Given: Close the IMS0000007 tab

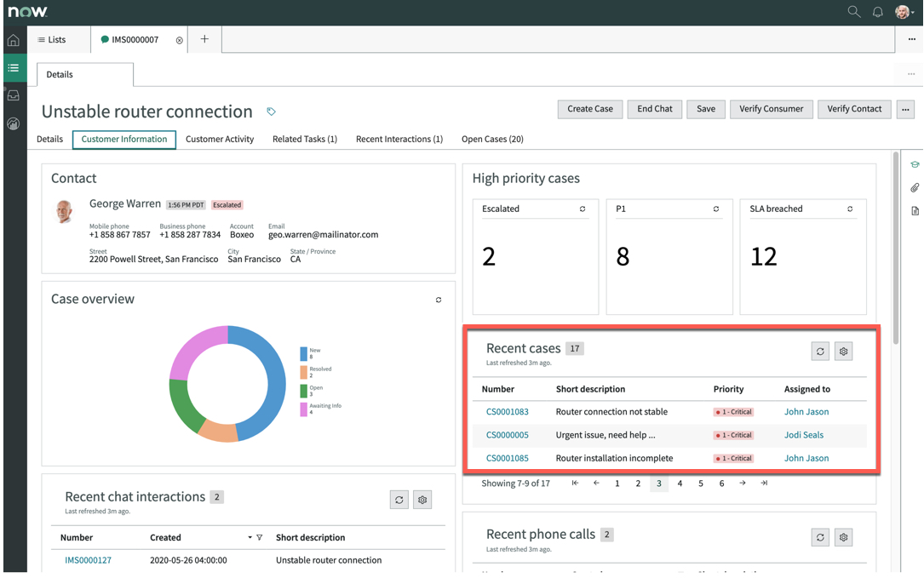Looking at the screenshot, I should 179,40.
